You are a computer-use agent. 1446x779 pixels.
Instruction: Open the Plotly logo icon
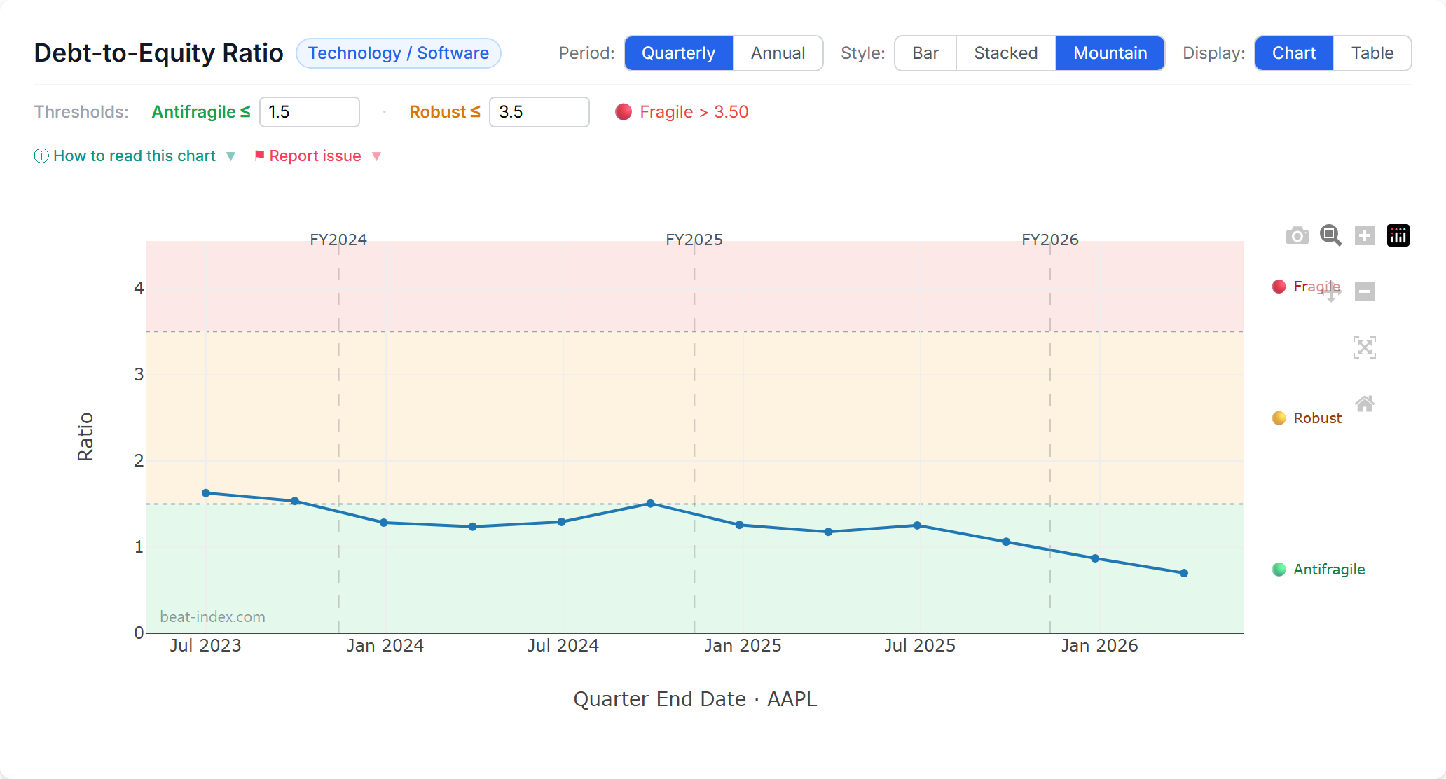click(x=1398, y=235)
